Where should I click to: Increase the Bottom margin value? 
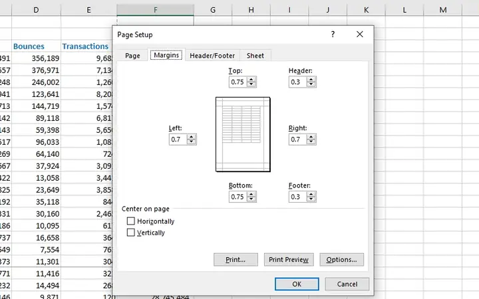[251, 194]
